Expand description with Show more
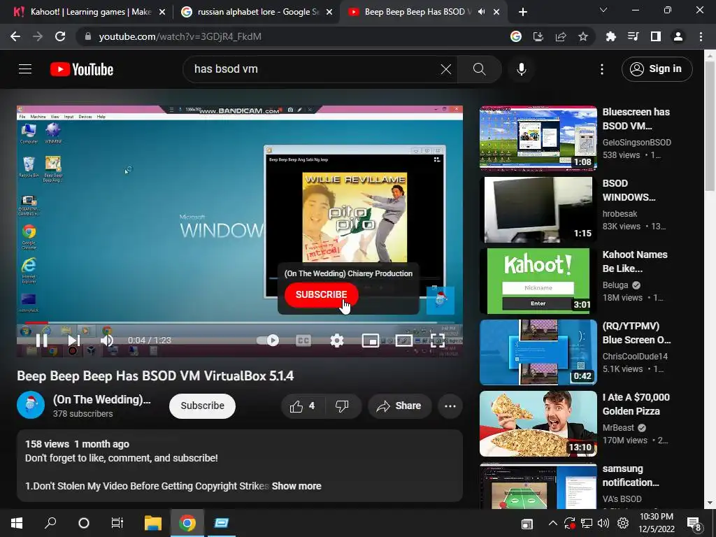 coord(296,486)
